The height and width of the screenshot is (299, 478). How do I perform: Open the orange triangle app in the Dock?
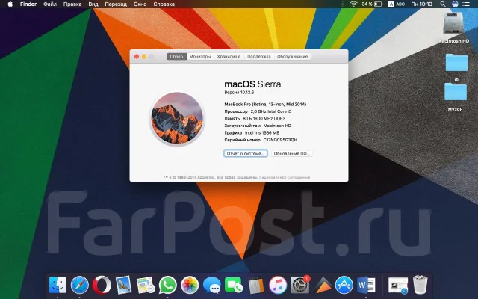point(323,285)
